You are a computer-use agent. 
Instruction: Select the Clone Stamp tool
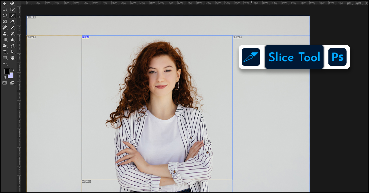tap(5, 34)
